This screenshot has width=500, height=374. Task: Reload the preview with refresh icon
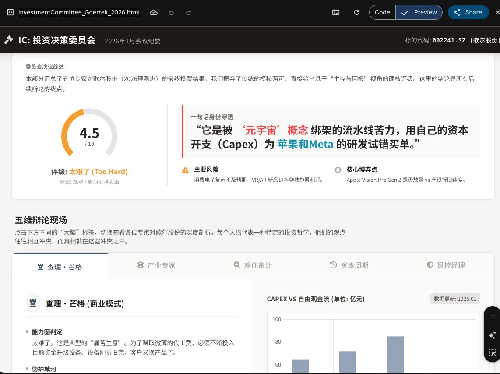[x=356, y=12]
